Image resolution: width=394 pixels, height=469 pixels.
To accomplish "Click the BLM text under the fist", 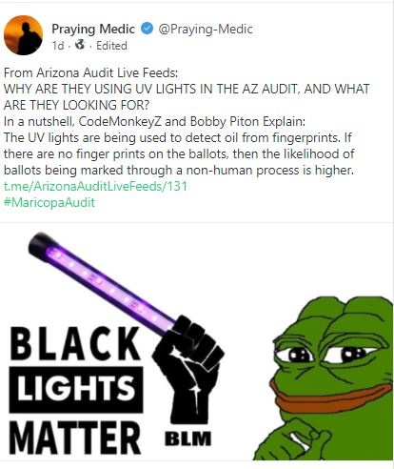I will [187, 438].
